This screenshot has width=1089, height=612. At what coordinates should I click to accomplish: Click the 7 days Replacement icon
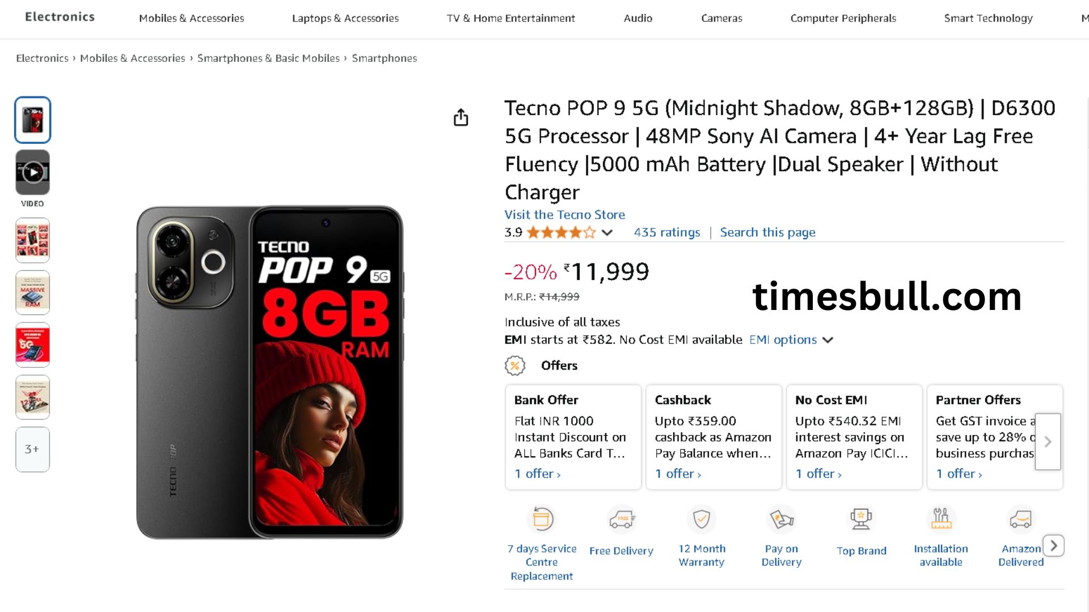click(x=542, y=519)
